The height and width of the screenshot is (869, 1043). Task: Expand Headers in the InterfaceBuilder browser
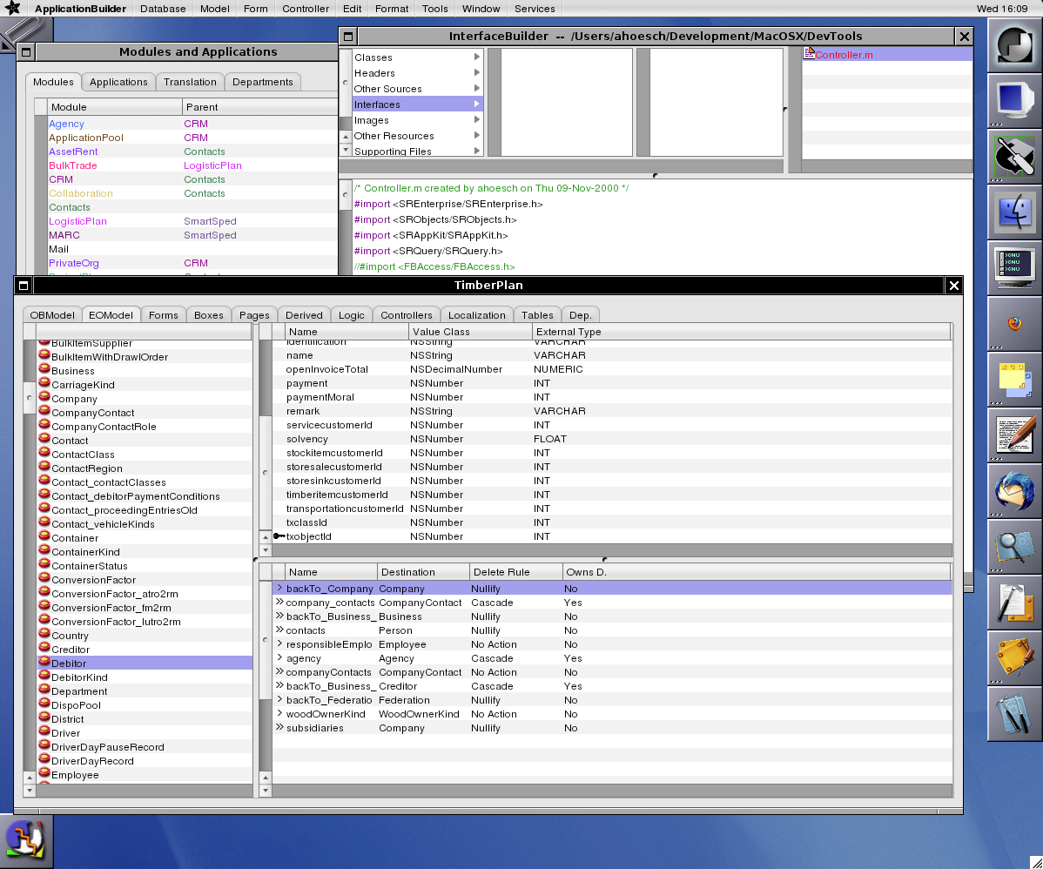point(477,72)
